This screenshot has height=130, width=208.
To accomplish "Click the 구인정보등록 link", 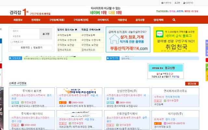I will coord(88,35).
